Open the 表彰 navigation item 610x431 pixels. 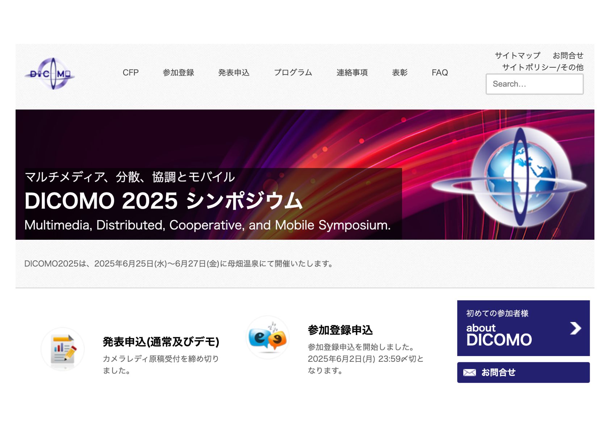(x=400, y=72)
